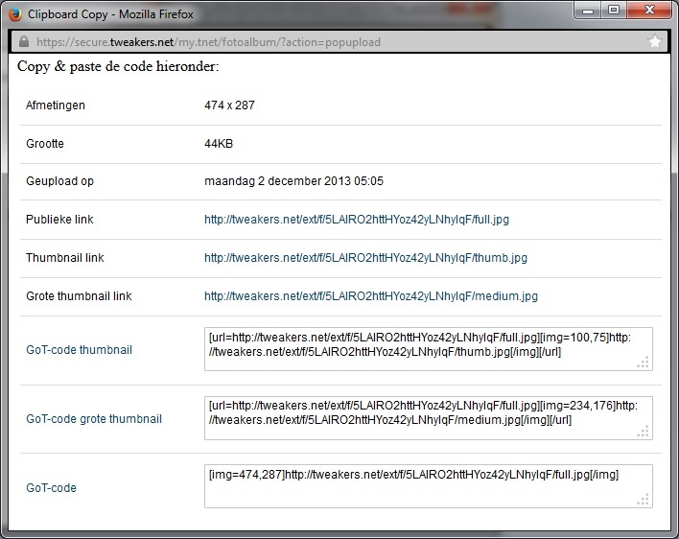Viewport: 679px width, 539px height.
Task: Click the padlock security icon in address bar
Action: pyautogui.click(x=24, y=41)
